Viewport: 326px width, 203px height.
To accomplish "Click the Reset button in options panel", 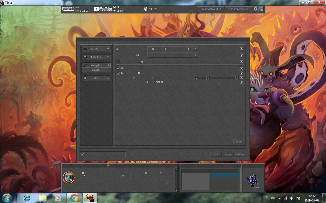I will point(239,142).
